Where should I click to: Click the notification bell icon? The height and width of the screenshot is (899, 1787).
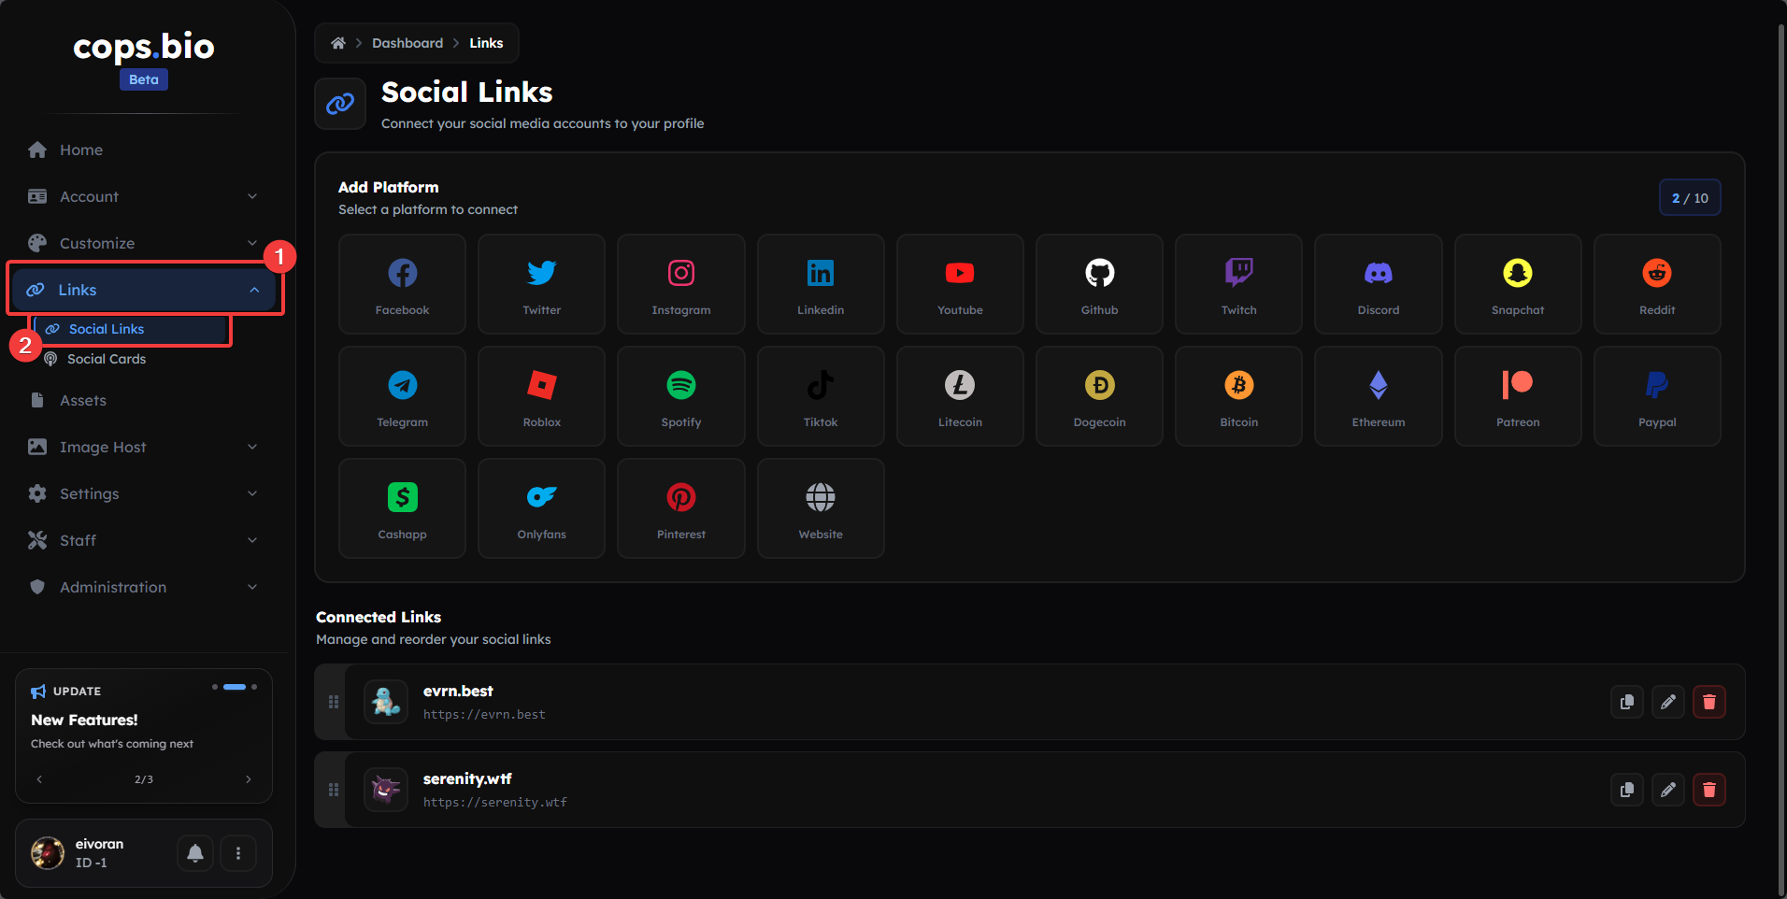click(195, 852)
